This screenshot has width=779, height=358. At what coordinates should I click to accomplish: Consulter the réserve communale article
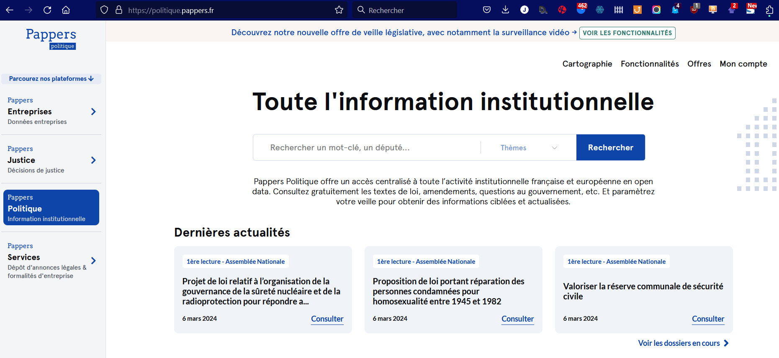708,319
